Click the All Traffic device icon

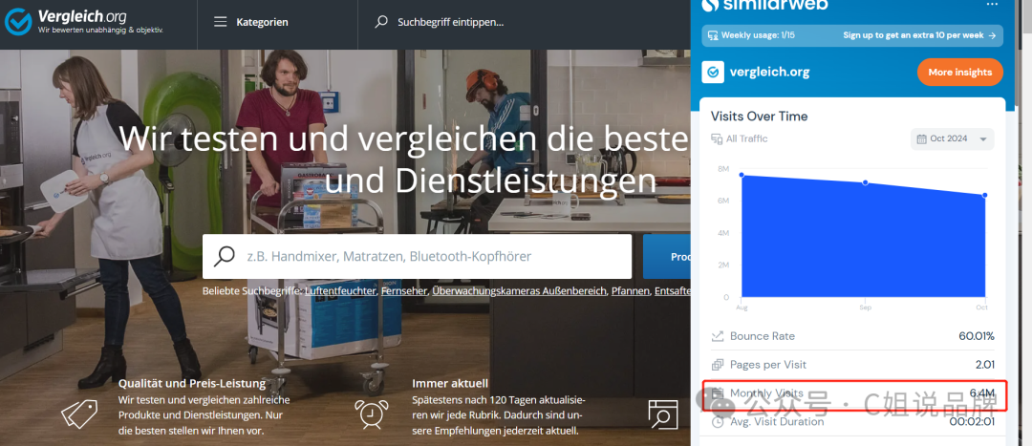point(717,139)
